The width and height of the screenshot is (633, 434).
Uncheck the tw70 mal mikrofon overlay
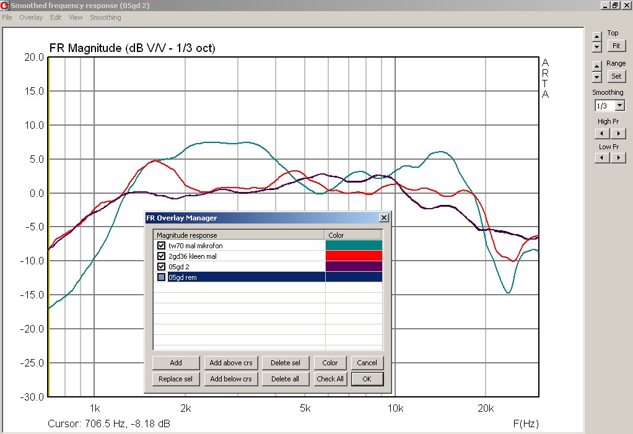click(161, 245)
